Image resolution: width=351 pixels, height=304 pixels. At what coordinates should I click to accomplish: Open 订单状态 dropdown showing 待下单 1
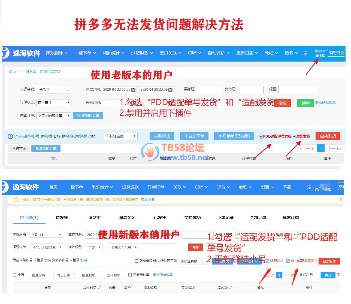[x=54, y=102]
